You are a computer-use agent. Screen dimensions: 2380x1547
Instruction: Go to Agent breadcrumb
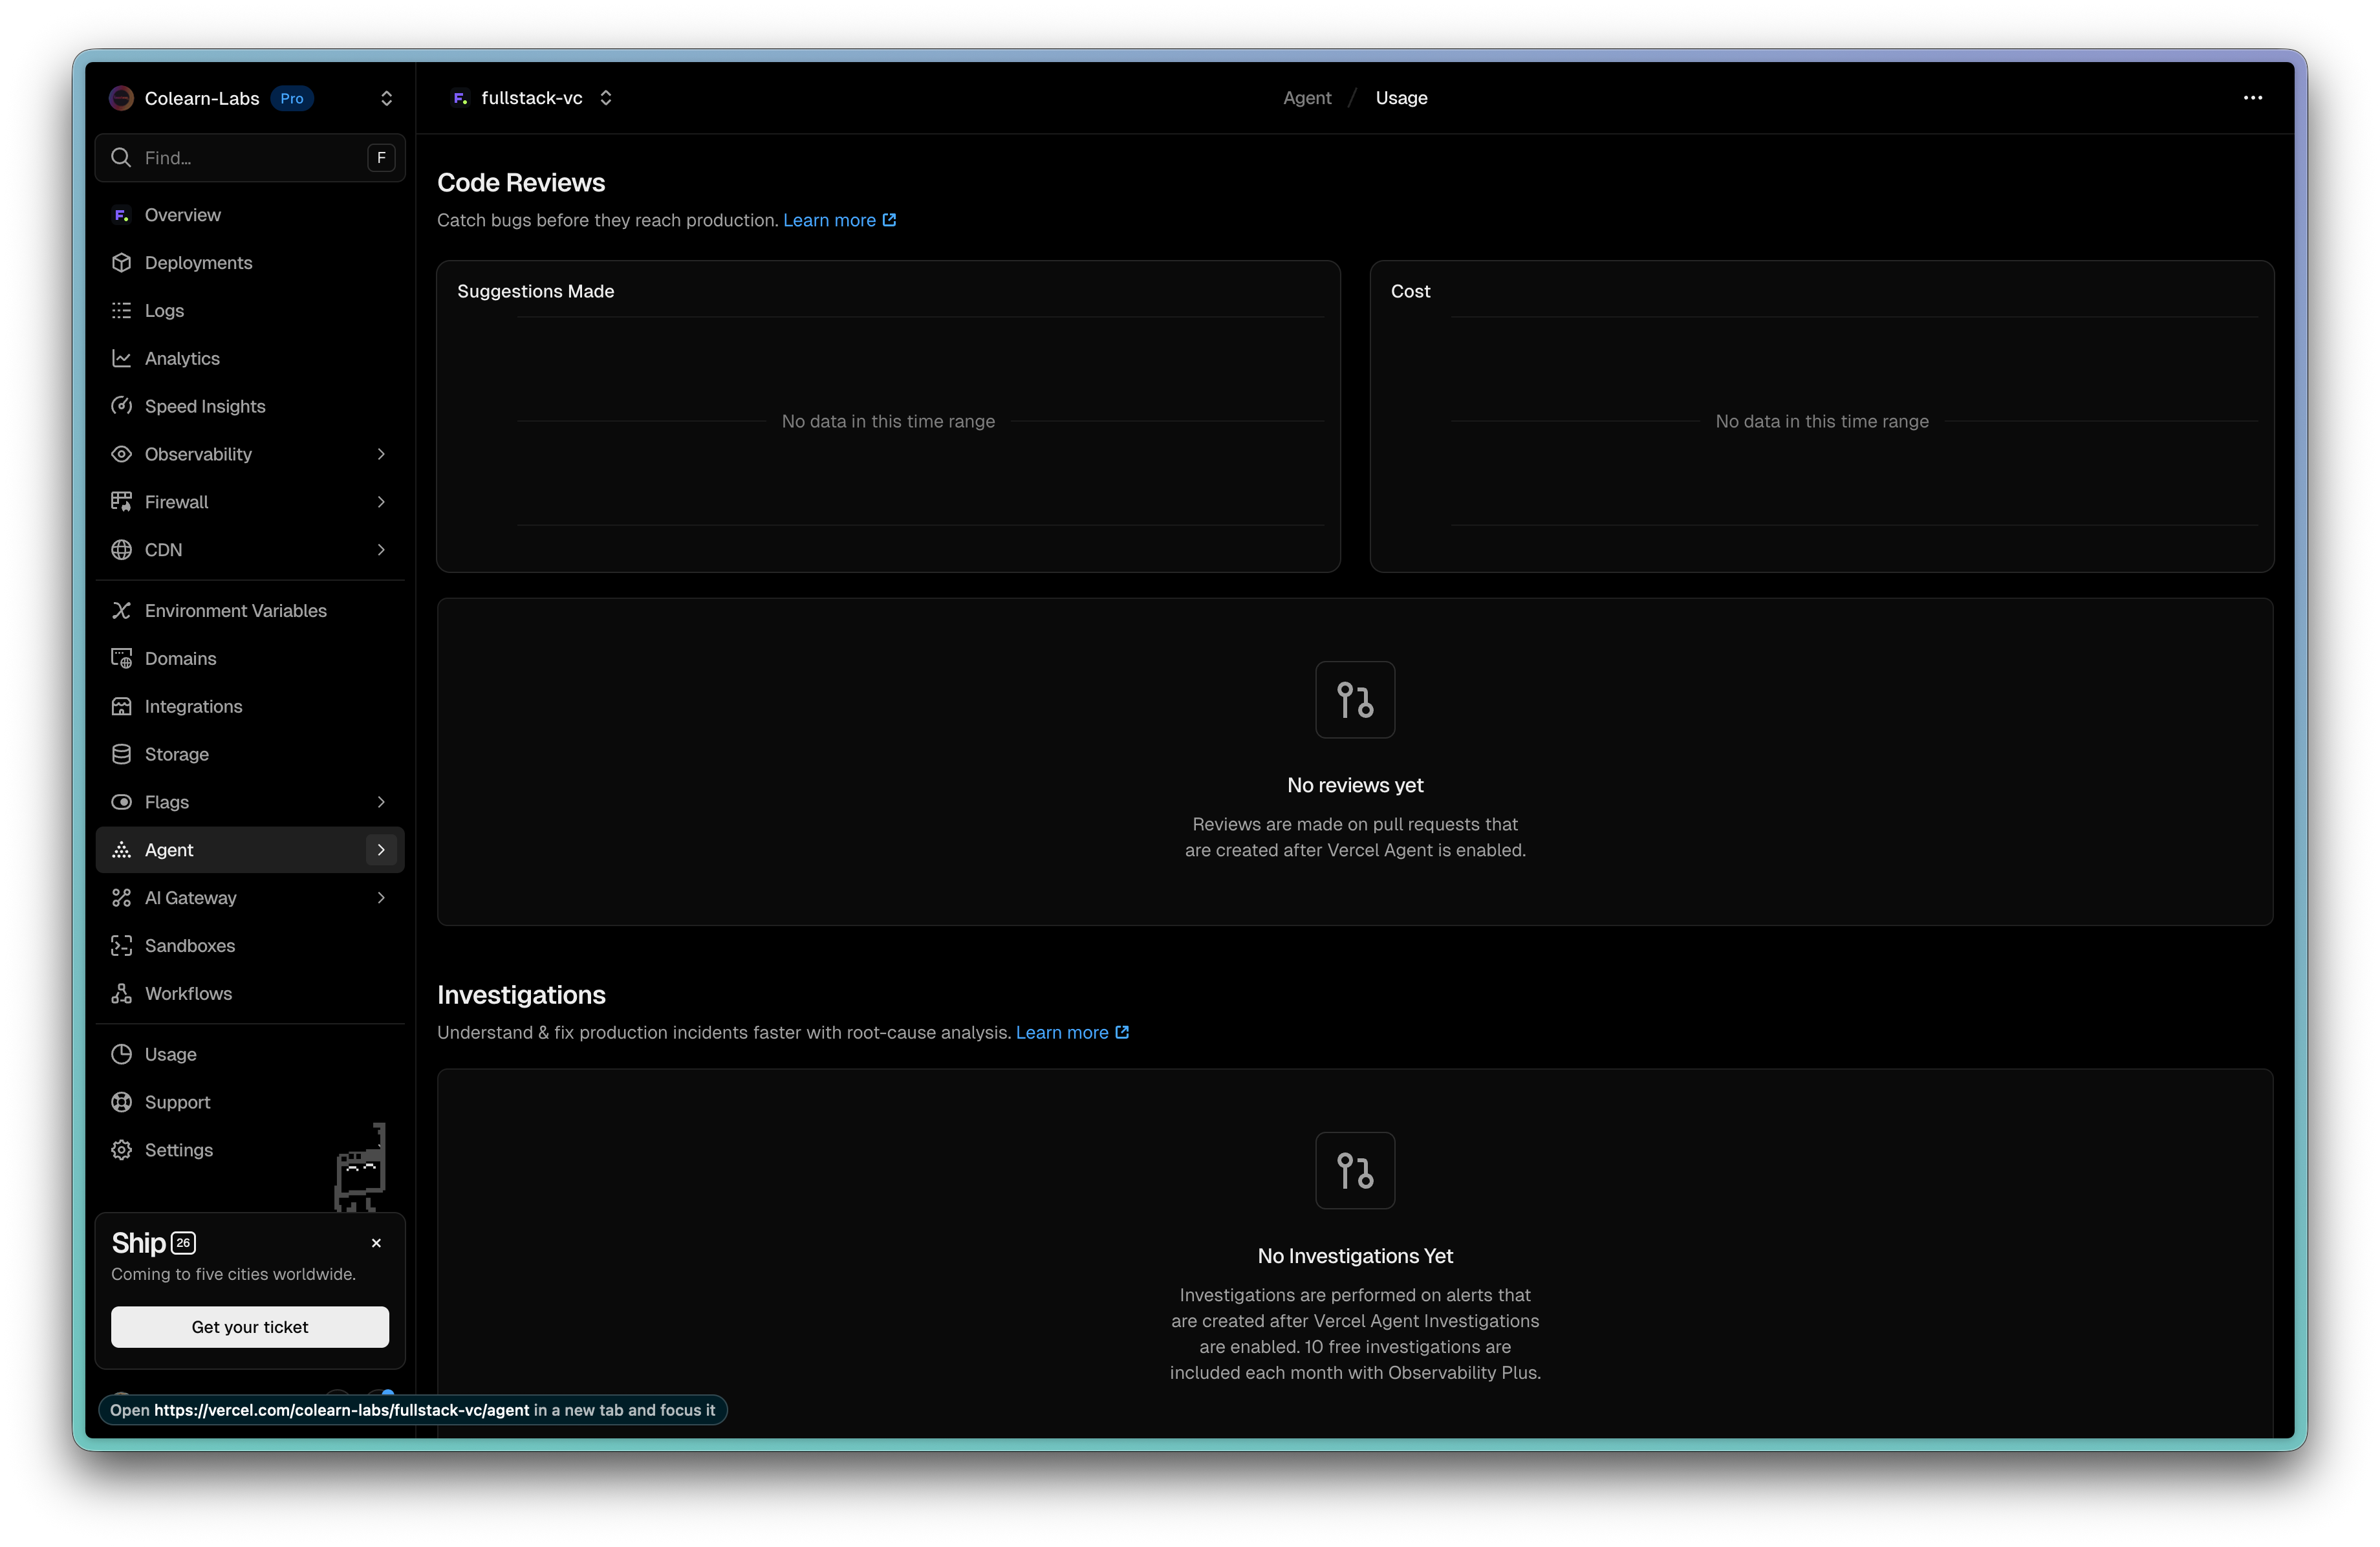1307,98
